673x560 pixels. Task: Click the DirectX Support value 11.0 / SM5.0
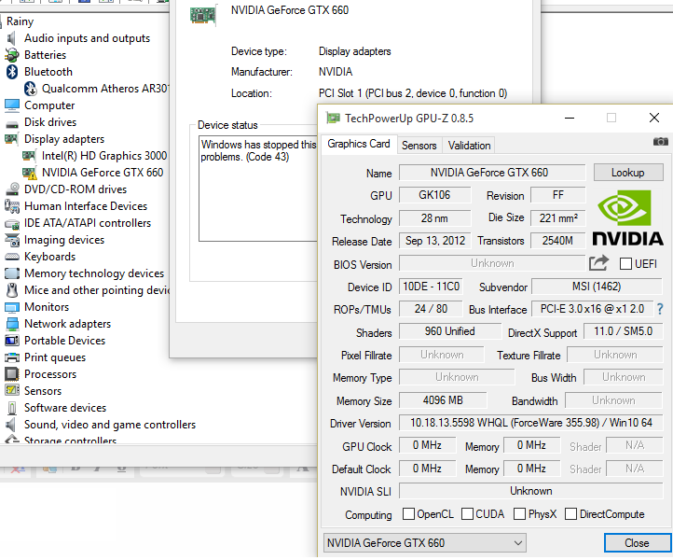[624, 331]
